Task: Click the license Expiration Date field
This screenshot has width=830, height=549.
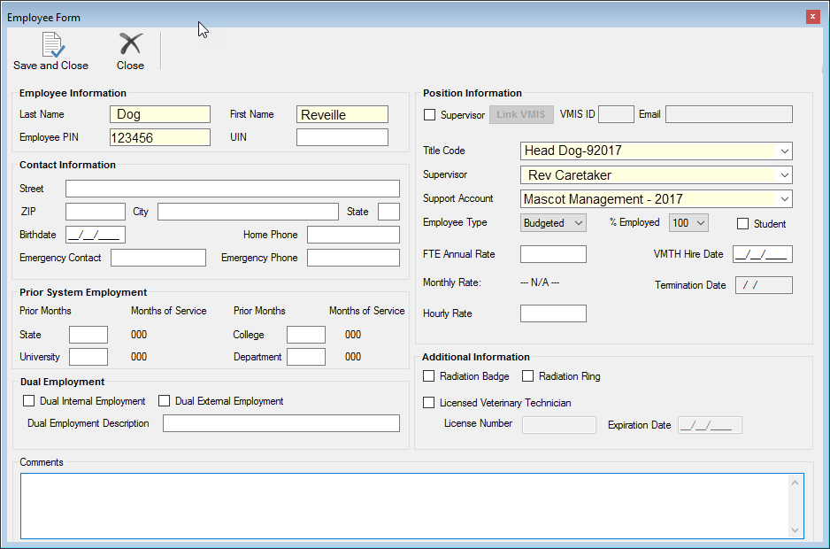Action: 710,425
